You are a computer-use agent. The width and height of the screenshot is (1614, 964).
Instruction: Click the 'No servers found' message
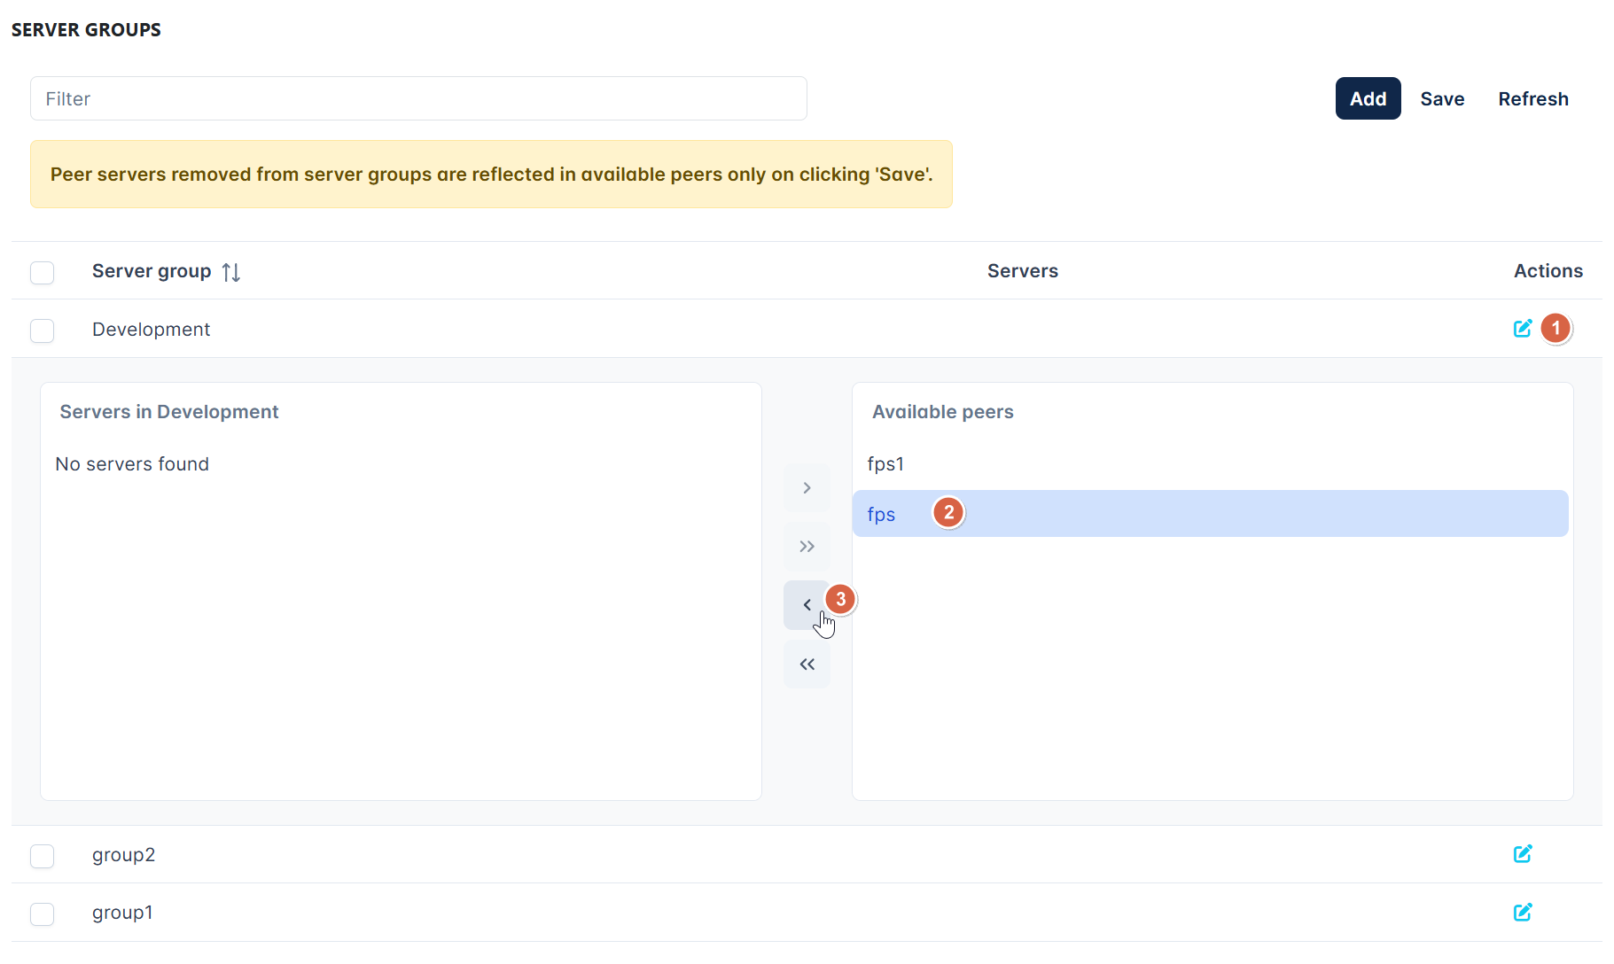[x=132, y=464]
